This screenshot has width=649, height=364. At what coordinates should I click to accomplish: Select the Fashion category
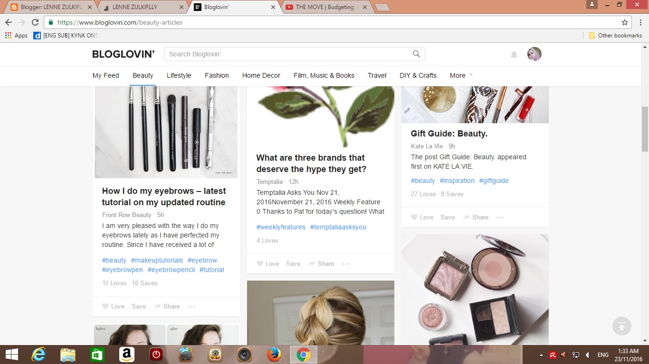(217, 75)
